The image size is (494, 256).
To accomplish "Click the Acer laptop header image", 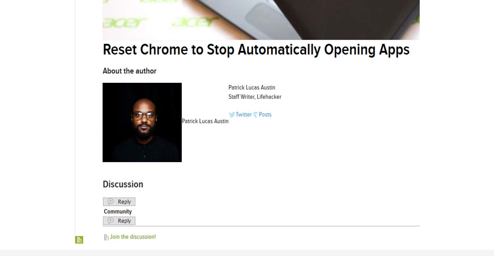I will tap(261, 20).
